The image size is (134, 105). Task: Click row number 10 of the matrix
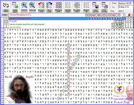click(2, 64)
